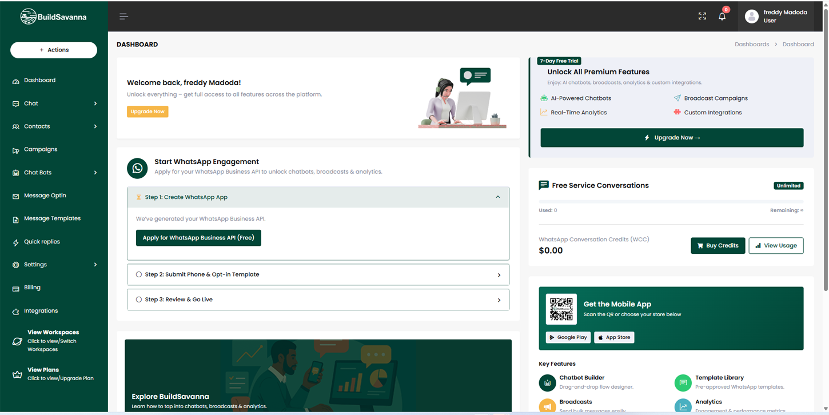Open the Dashboard menu item

[39, 81]
